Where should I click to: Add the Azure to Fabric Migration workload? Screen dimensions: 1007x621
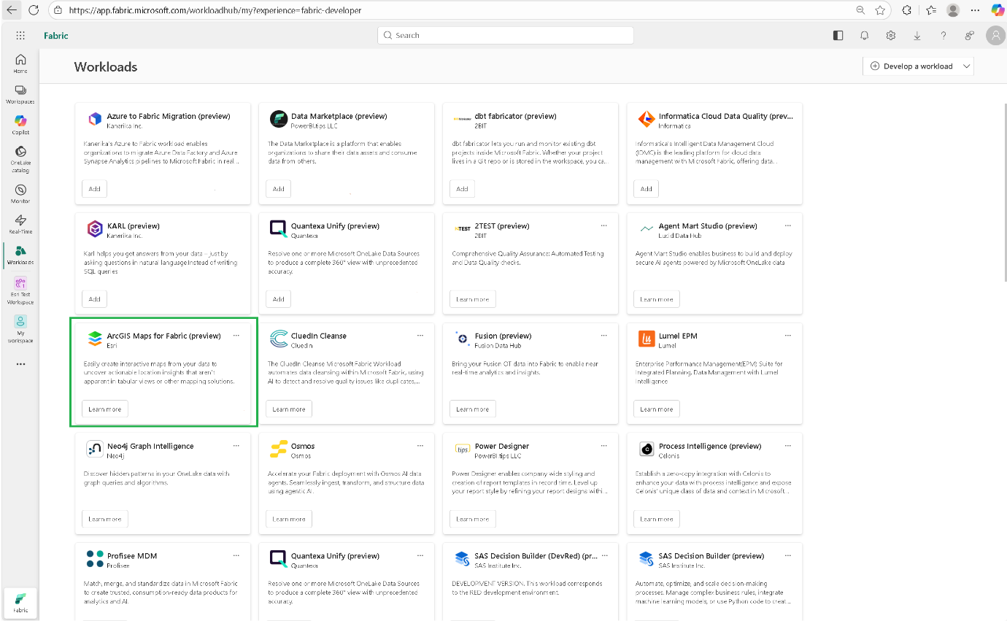click(95, 189)
